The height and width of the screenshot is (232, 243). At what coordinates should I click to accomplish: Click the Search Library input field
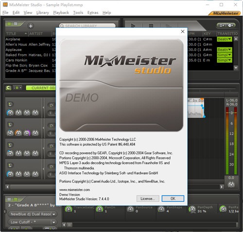point(87,26)
